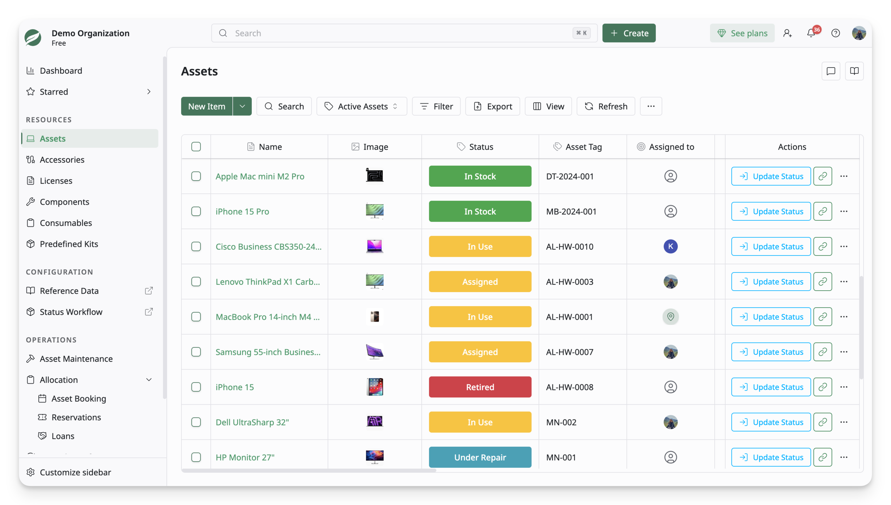891x505 pixels.
Task: Check the Cisco Business CBS350 row checkbox
Action: 196,246
